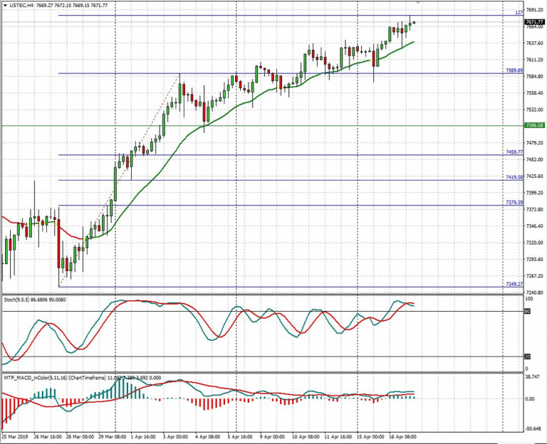Screen dimensions: 547x444
Task: Click the 7691.20 price axis value
Action: pos(534,10)
